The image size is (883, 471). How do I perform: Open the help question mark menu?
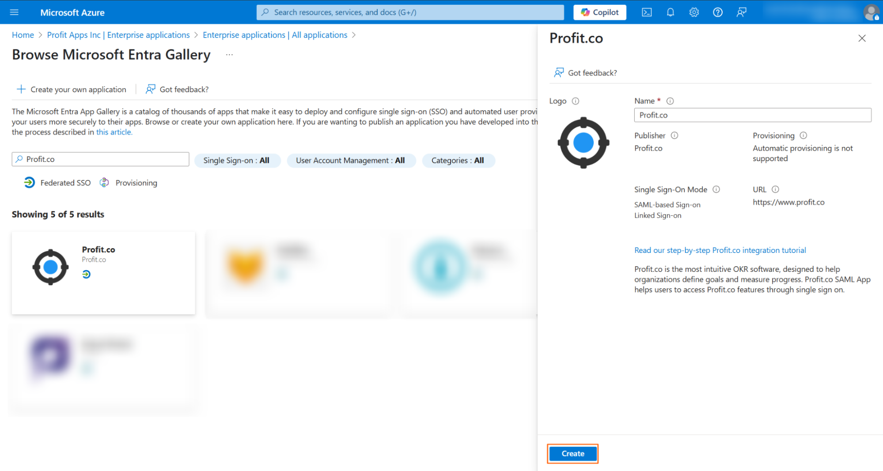718,12
